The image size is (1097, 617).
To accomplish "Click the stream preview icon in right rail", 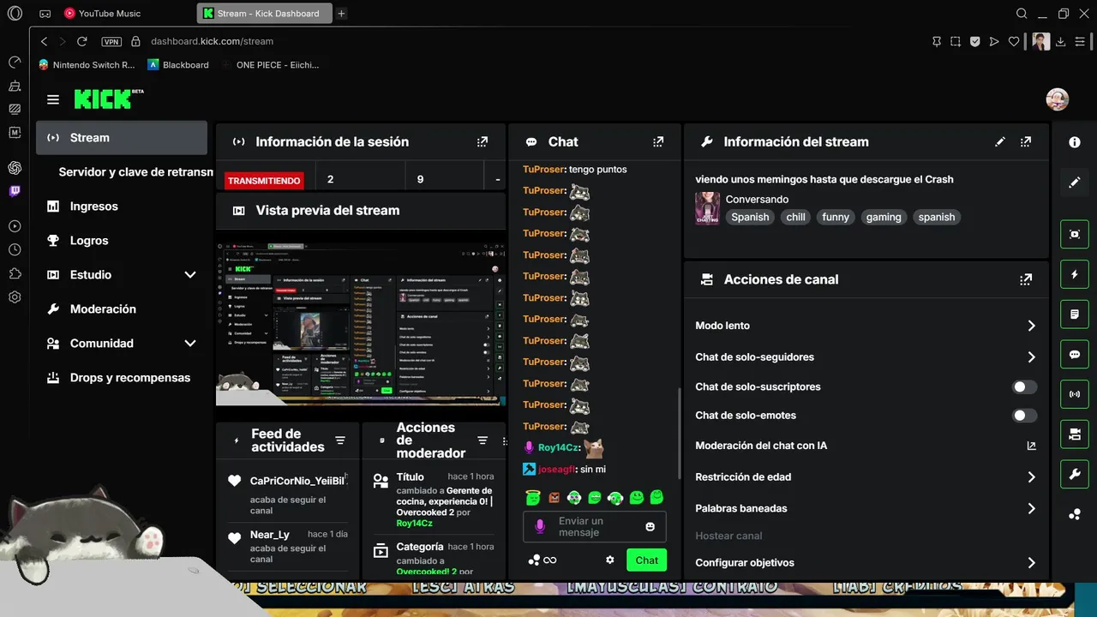I will click(x=1075, y=234).
